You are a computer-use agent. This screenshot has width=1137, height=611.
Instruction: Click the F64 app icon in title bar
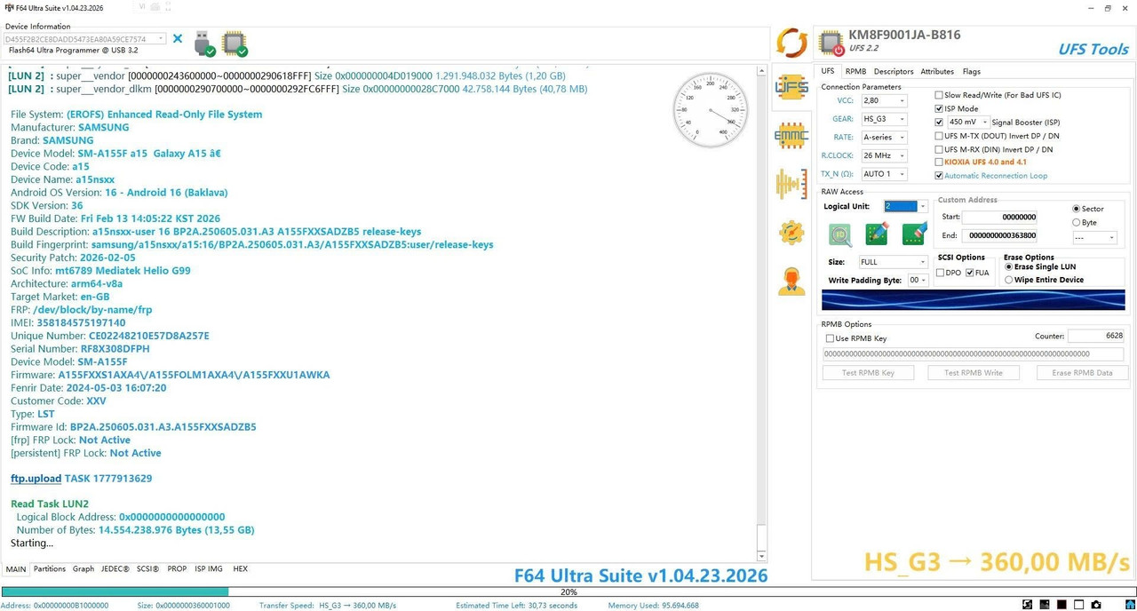[x=8, y=8]
